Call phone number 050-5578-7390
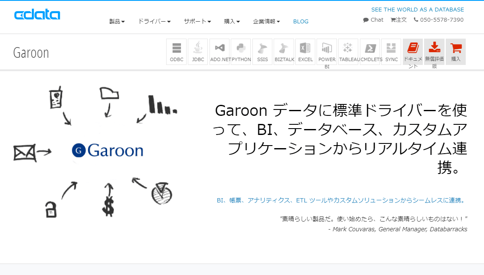This screenshot has height=275, width=484. (439, 20)
